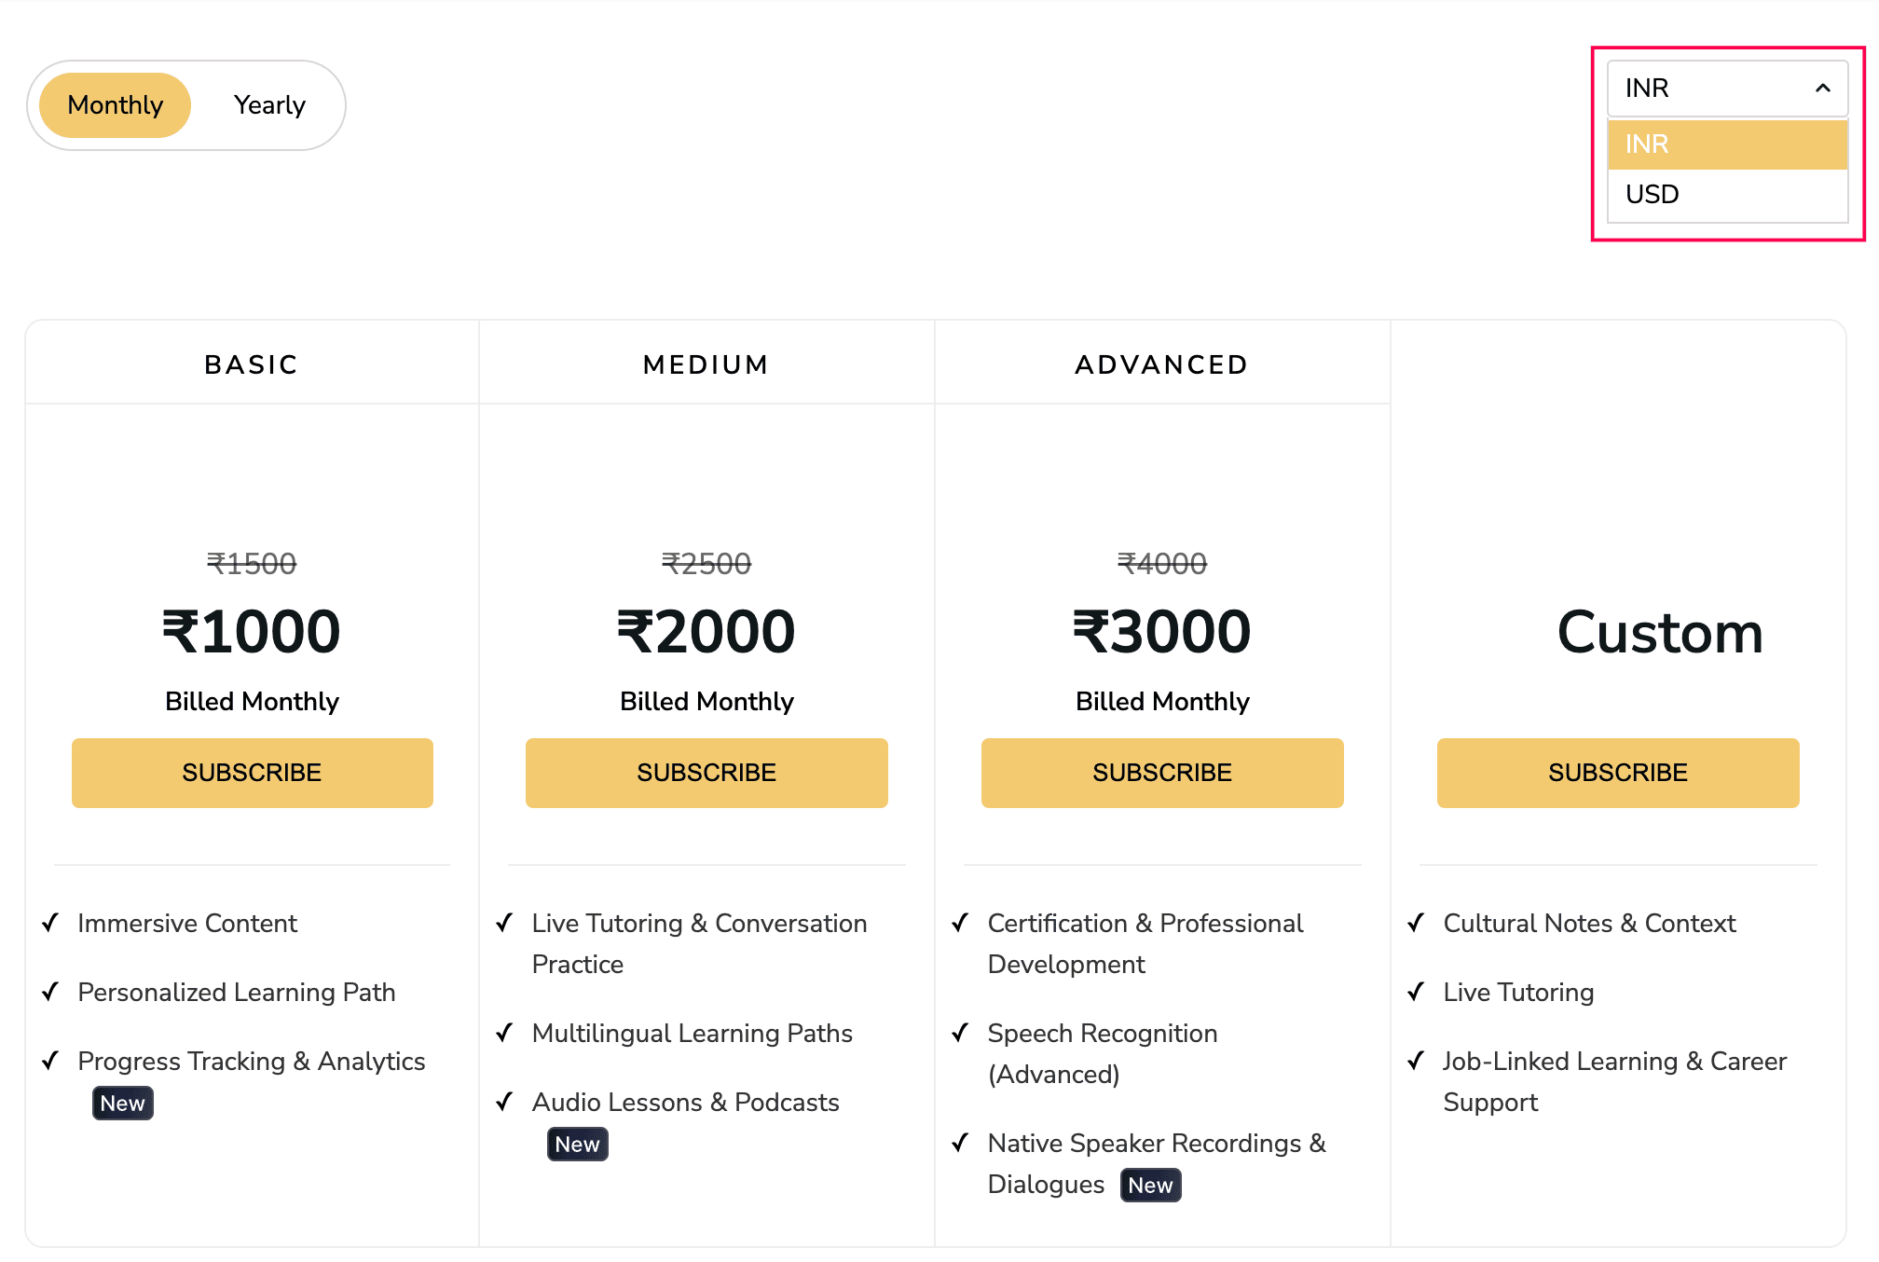This screenshot has height=1262, width=1879.
Task: Subscribe to the Medium plan
Action: coord(706,773)
